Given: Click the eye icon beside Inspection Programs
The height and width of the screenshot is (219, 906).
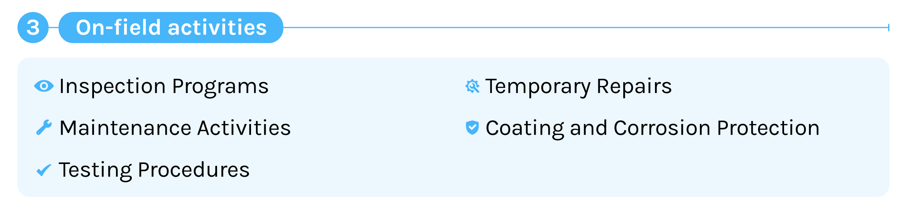Looking at the screenshot, I should [x=44, y=86].
